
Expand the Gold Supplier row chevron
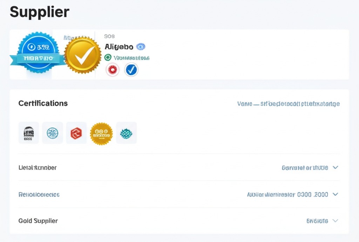pos(335,221)
